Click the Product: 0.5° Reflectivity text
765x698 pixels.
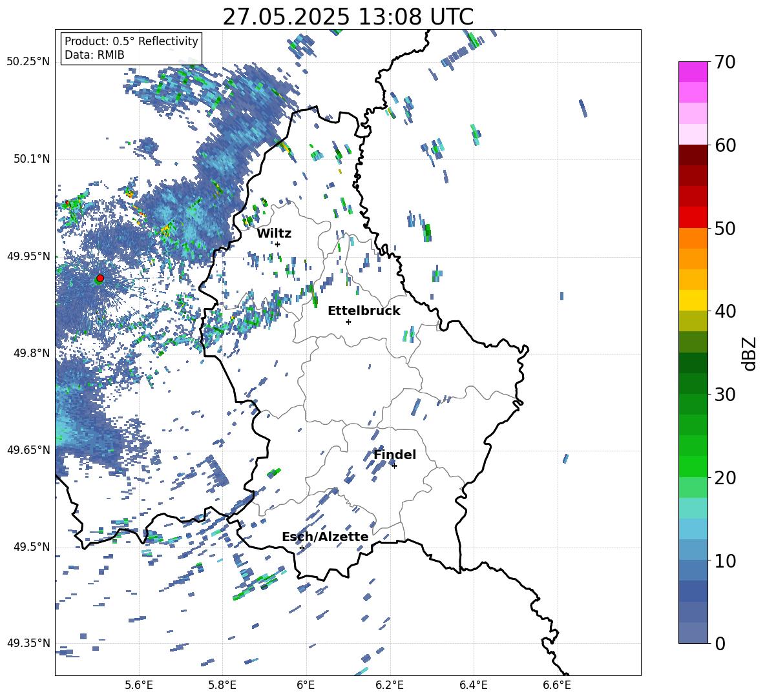point(131,41)
